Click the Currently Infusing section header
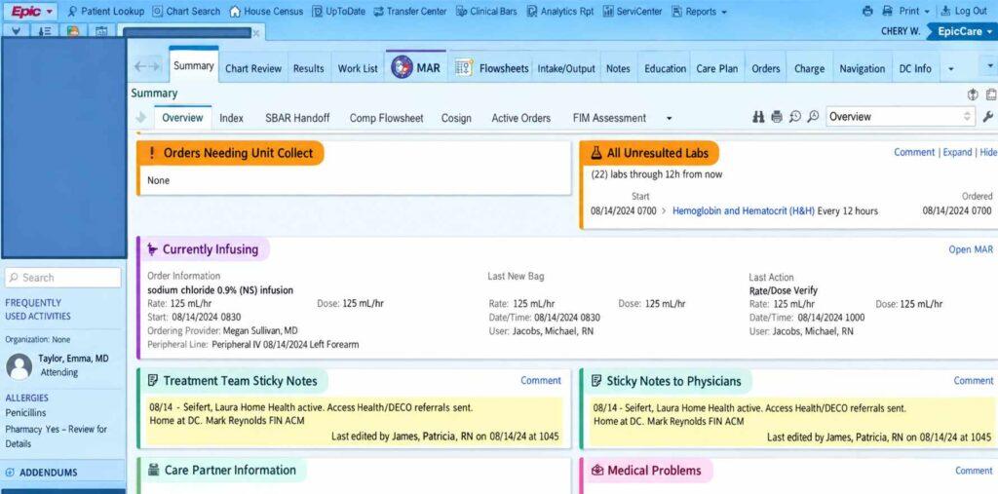The image size is (998, 494). [203, 248]
